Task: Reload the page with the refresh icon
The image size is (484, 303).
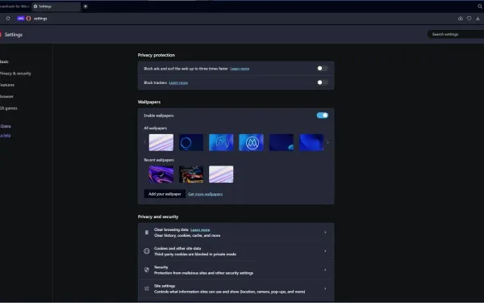Action: [x=8, y=19]
